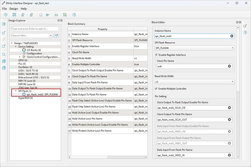Viewport: 251px width, 167px height.
Task: Click the Hold (Active-Low) Pin Name row
Action: click(108, 119)
